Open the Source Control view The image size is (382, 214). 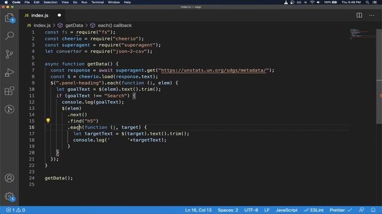[x=10, y=54]
